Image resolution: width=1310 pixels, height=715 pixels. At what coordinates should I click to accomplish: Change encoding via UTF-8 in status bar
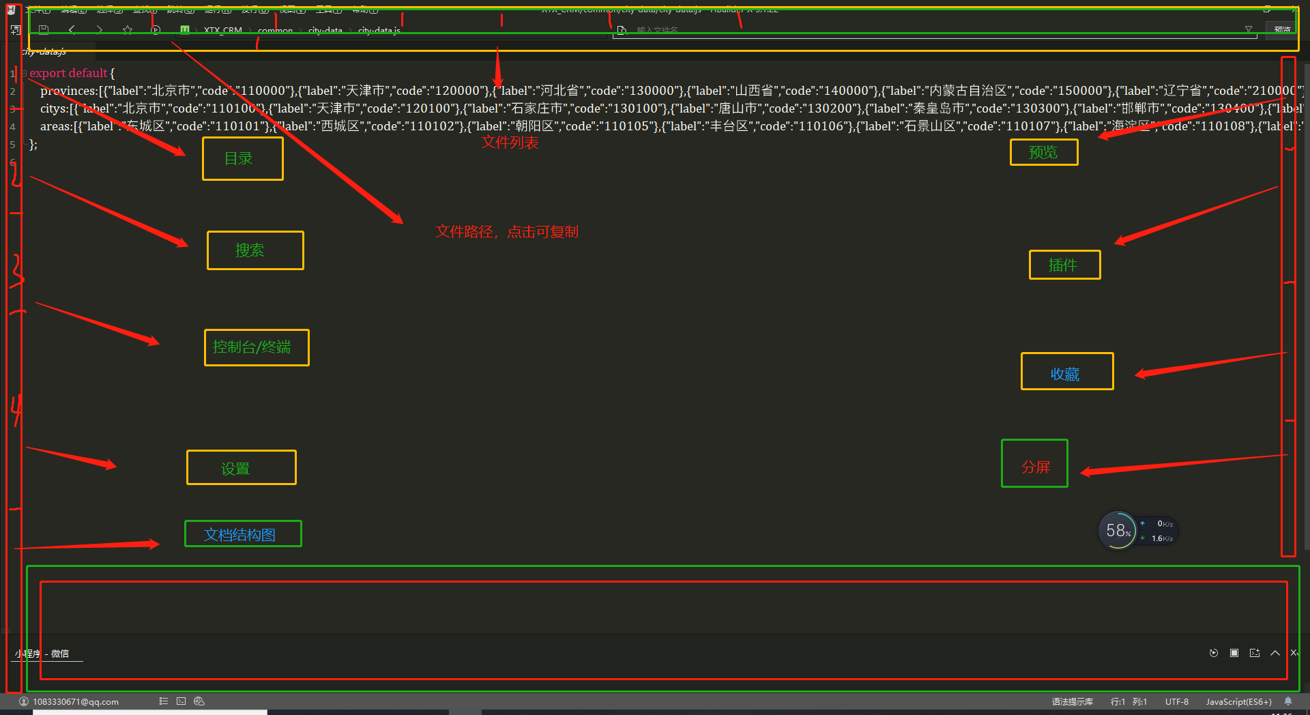click(x=1177, y=701)
